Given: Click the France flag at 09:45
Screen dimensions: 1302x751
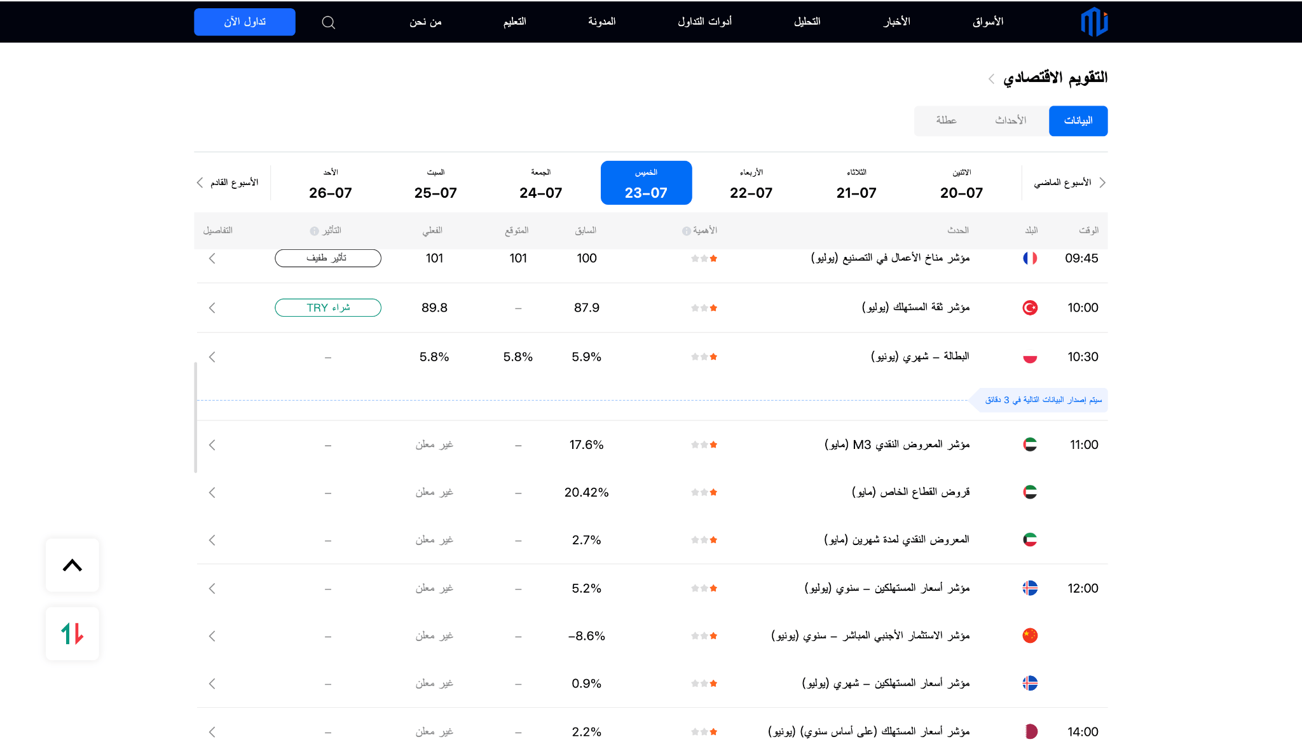Looking at the screenshot, I should (1030, 258).
